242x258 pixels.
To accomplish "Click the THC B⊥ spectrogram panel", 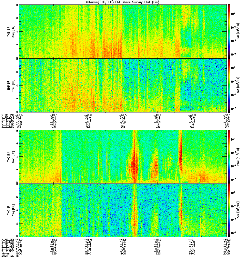I will [123, 156].
